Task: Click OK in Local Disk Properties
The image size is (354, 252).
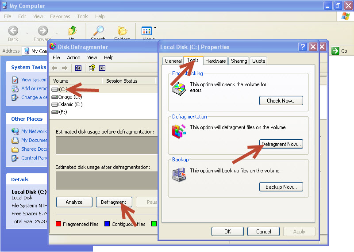Action: (x=227, y=232)
